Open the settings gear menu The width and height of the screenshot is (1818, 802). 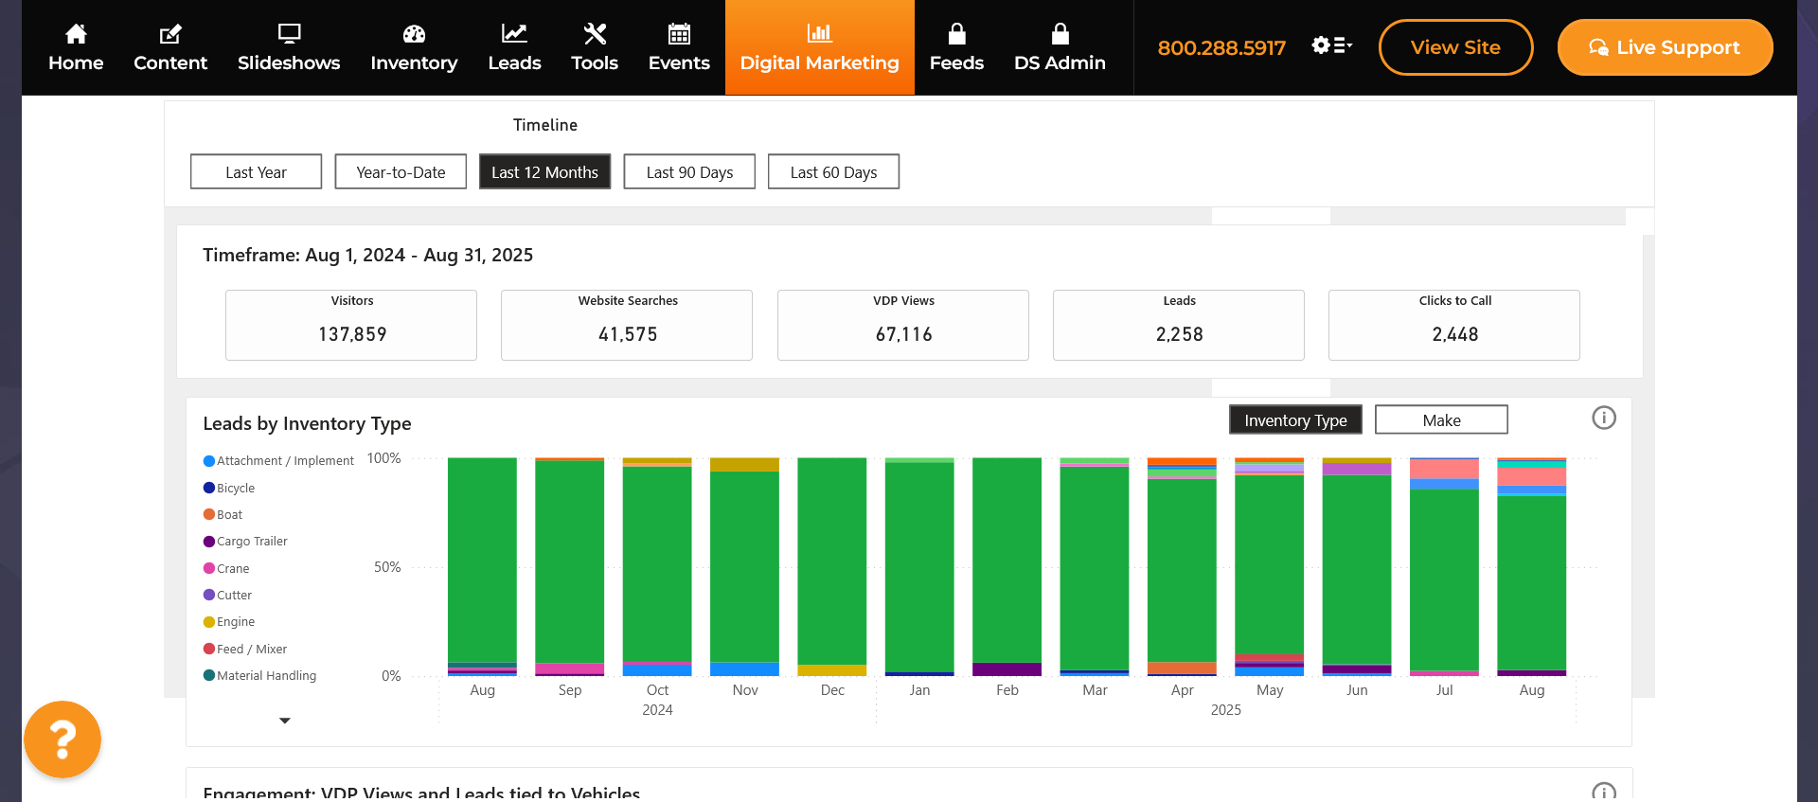1331,45
